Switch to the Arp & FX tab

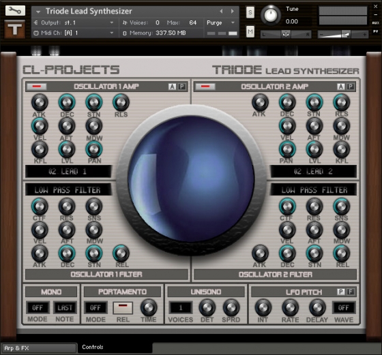(39, 348)
